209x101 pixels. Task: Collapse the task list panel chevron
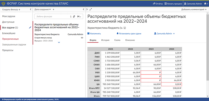83,9
